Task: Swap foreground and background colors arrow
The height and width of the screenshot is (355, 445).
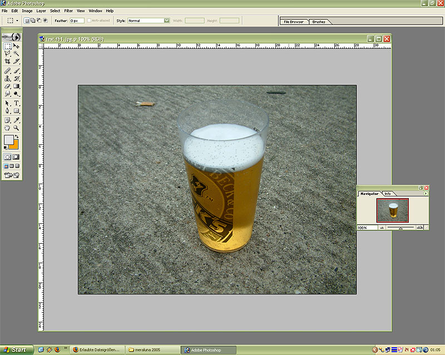Action: 17,137
